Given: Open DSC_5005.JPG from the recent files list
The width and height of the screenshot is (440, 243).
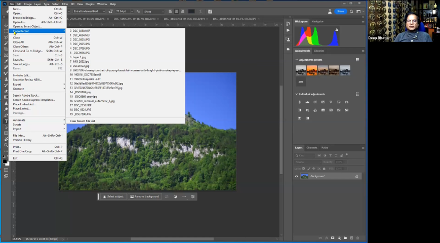Looking at the screenshot, I should coord(81,39).
